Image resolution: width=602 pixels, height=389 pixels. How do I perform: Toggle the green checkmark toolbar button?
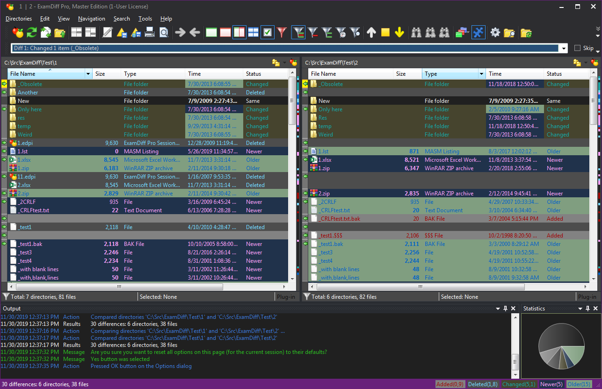[268, 32]
